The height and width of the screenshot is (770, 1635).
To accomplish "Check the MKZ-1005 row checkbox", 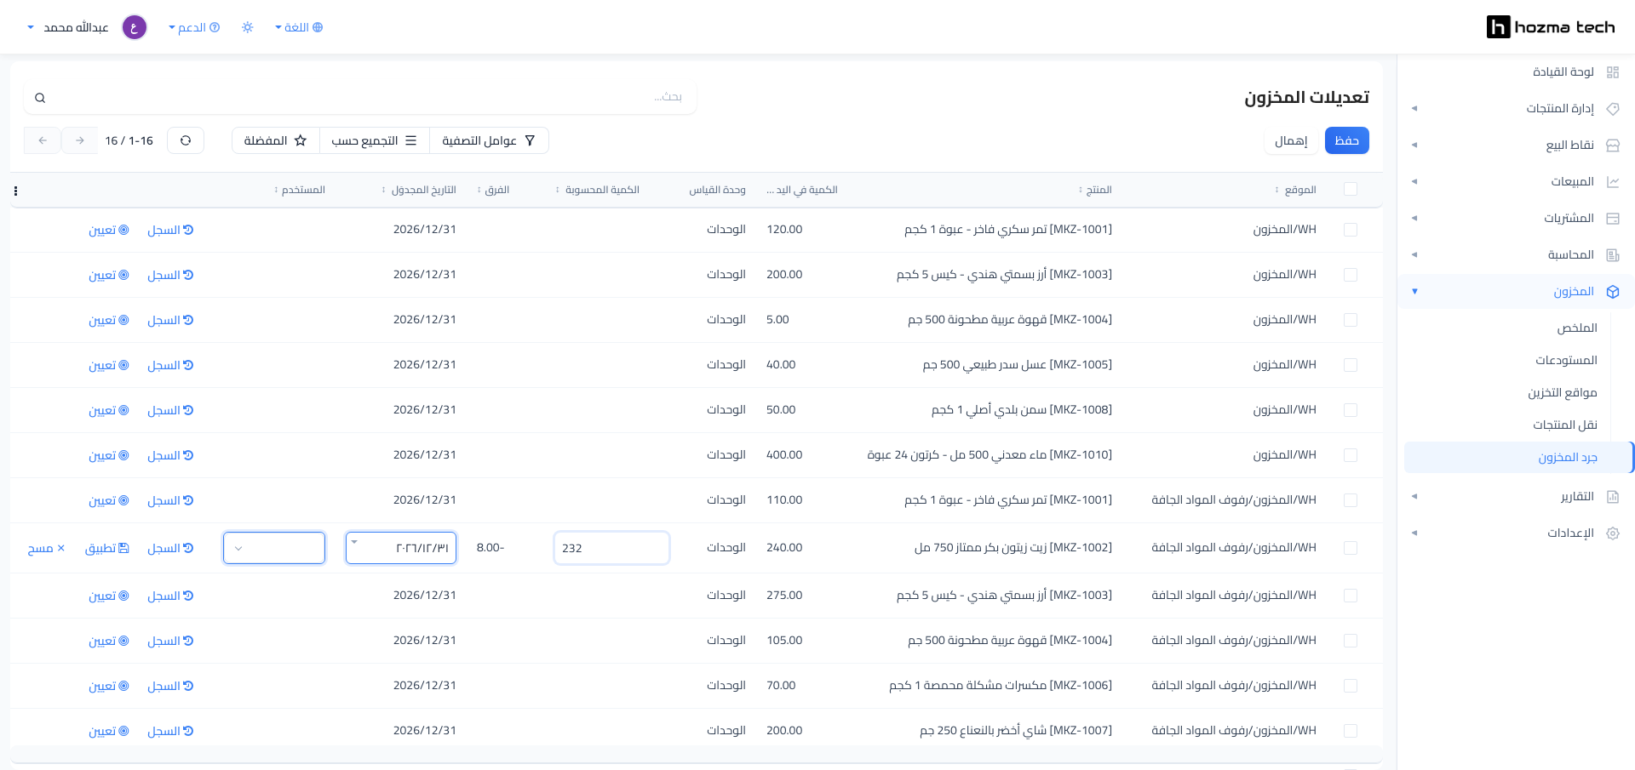I will pos(1351,365).
